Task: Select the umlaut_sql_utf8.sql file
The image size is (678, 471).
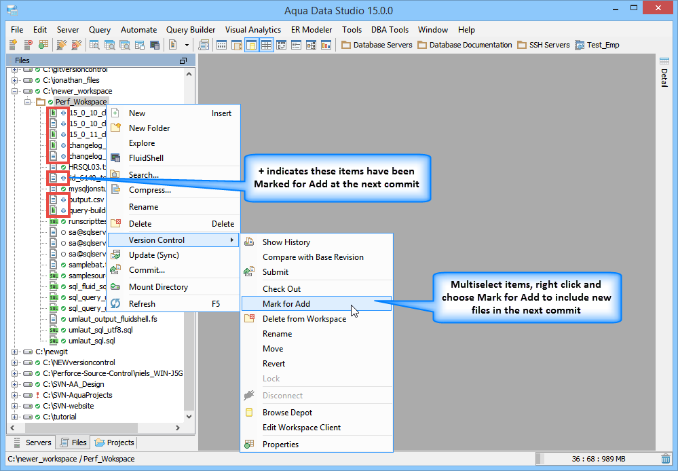Action: click(100, 330)
